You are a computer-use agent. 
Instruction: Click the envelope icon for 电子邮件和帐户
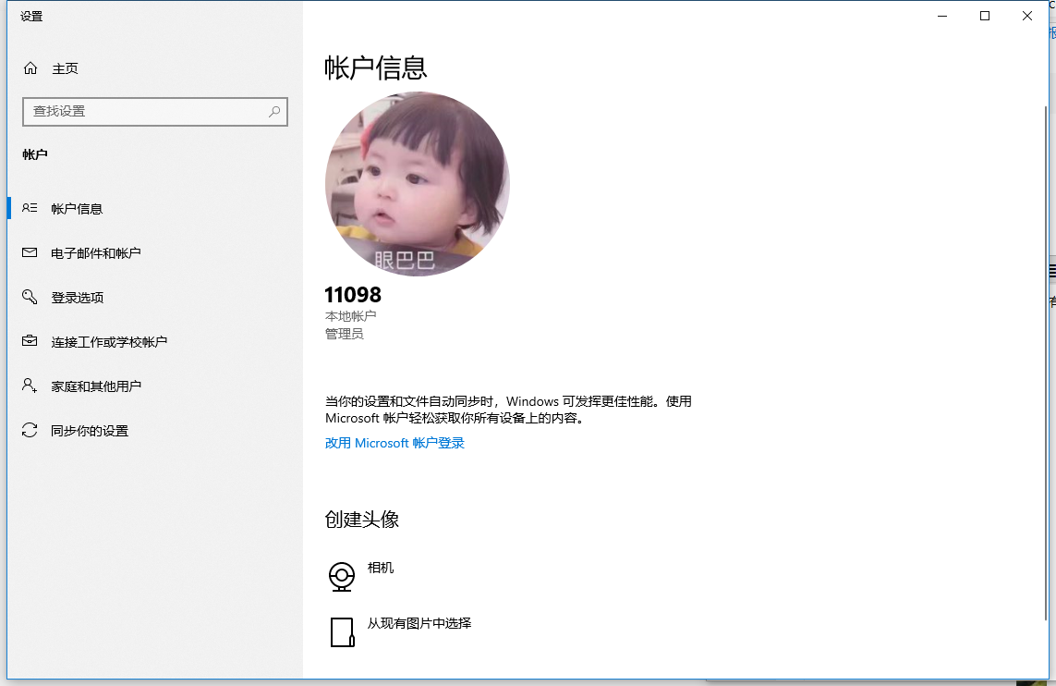pos(30,252)
